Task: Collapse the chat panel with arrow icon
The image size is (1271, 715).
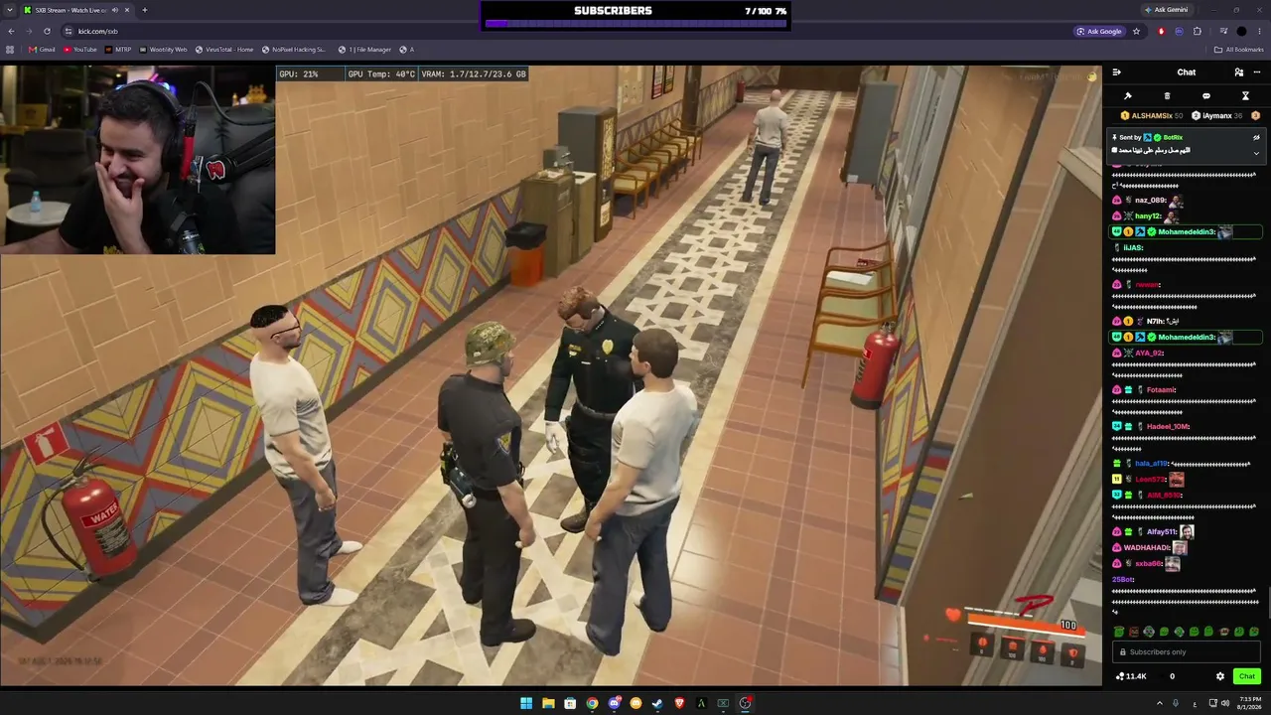Action: click(1116, 72)
